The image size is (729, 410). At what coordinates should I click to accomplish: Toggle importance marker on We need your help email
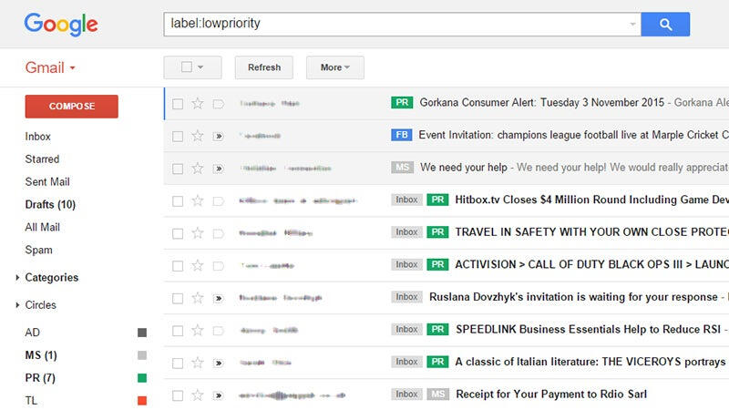pyautogui.click(x=219, y=169)
